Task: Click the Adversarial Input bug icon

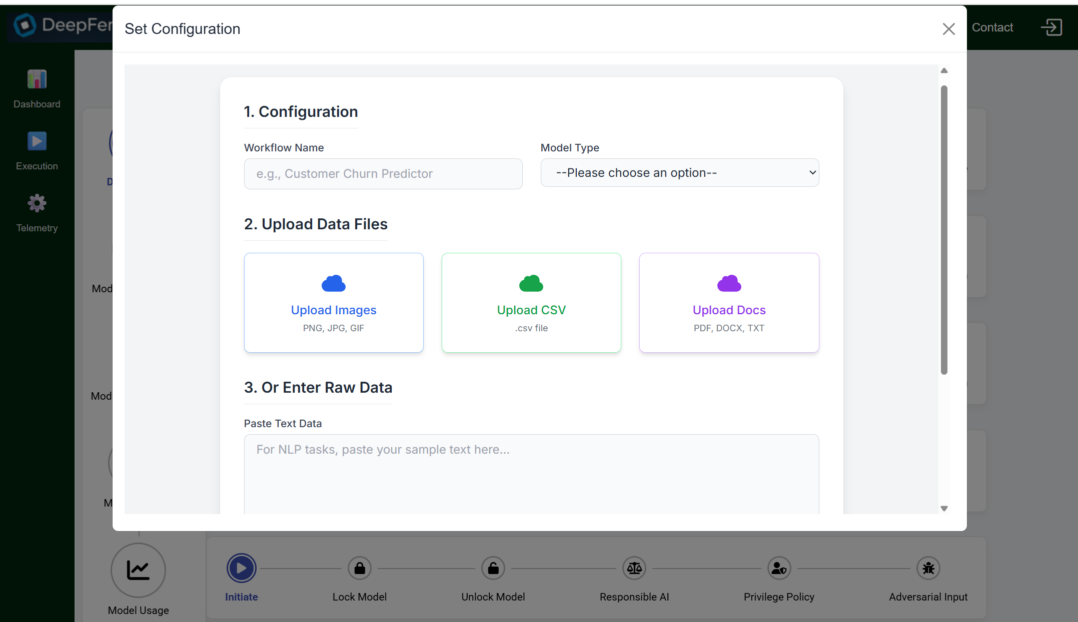Action: tap(928, 568)
